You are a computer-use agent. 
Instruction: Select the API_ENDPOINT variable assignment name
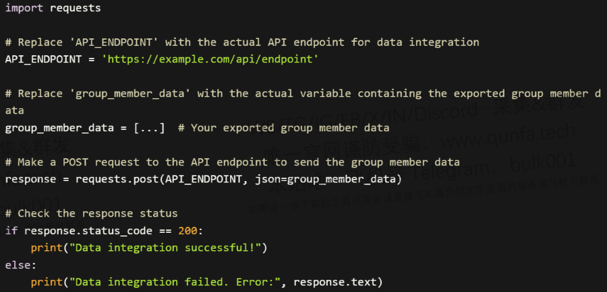coord(43,59)
